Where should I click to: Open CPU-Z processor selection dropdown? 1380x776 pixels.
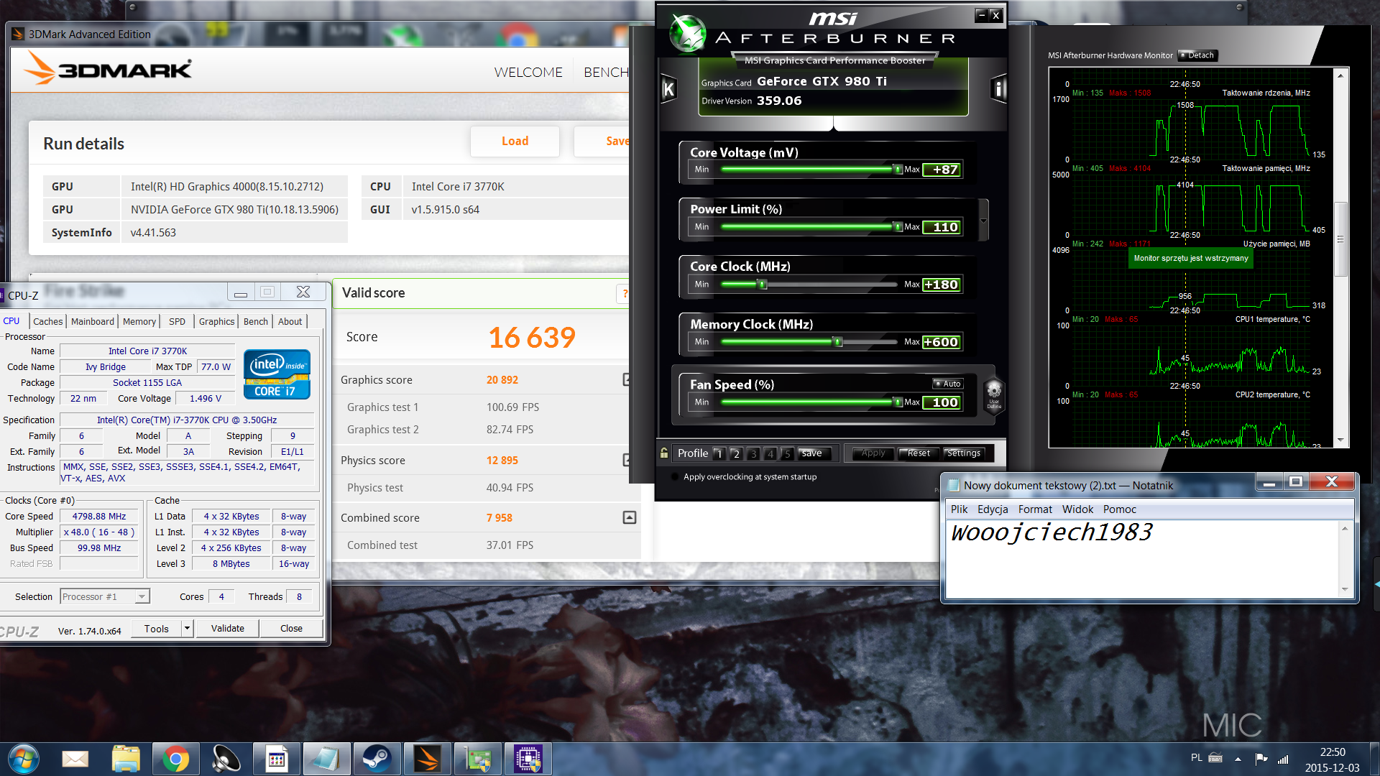[142, 596]
